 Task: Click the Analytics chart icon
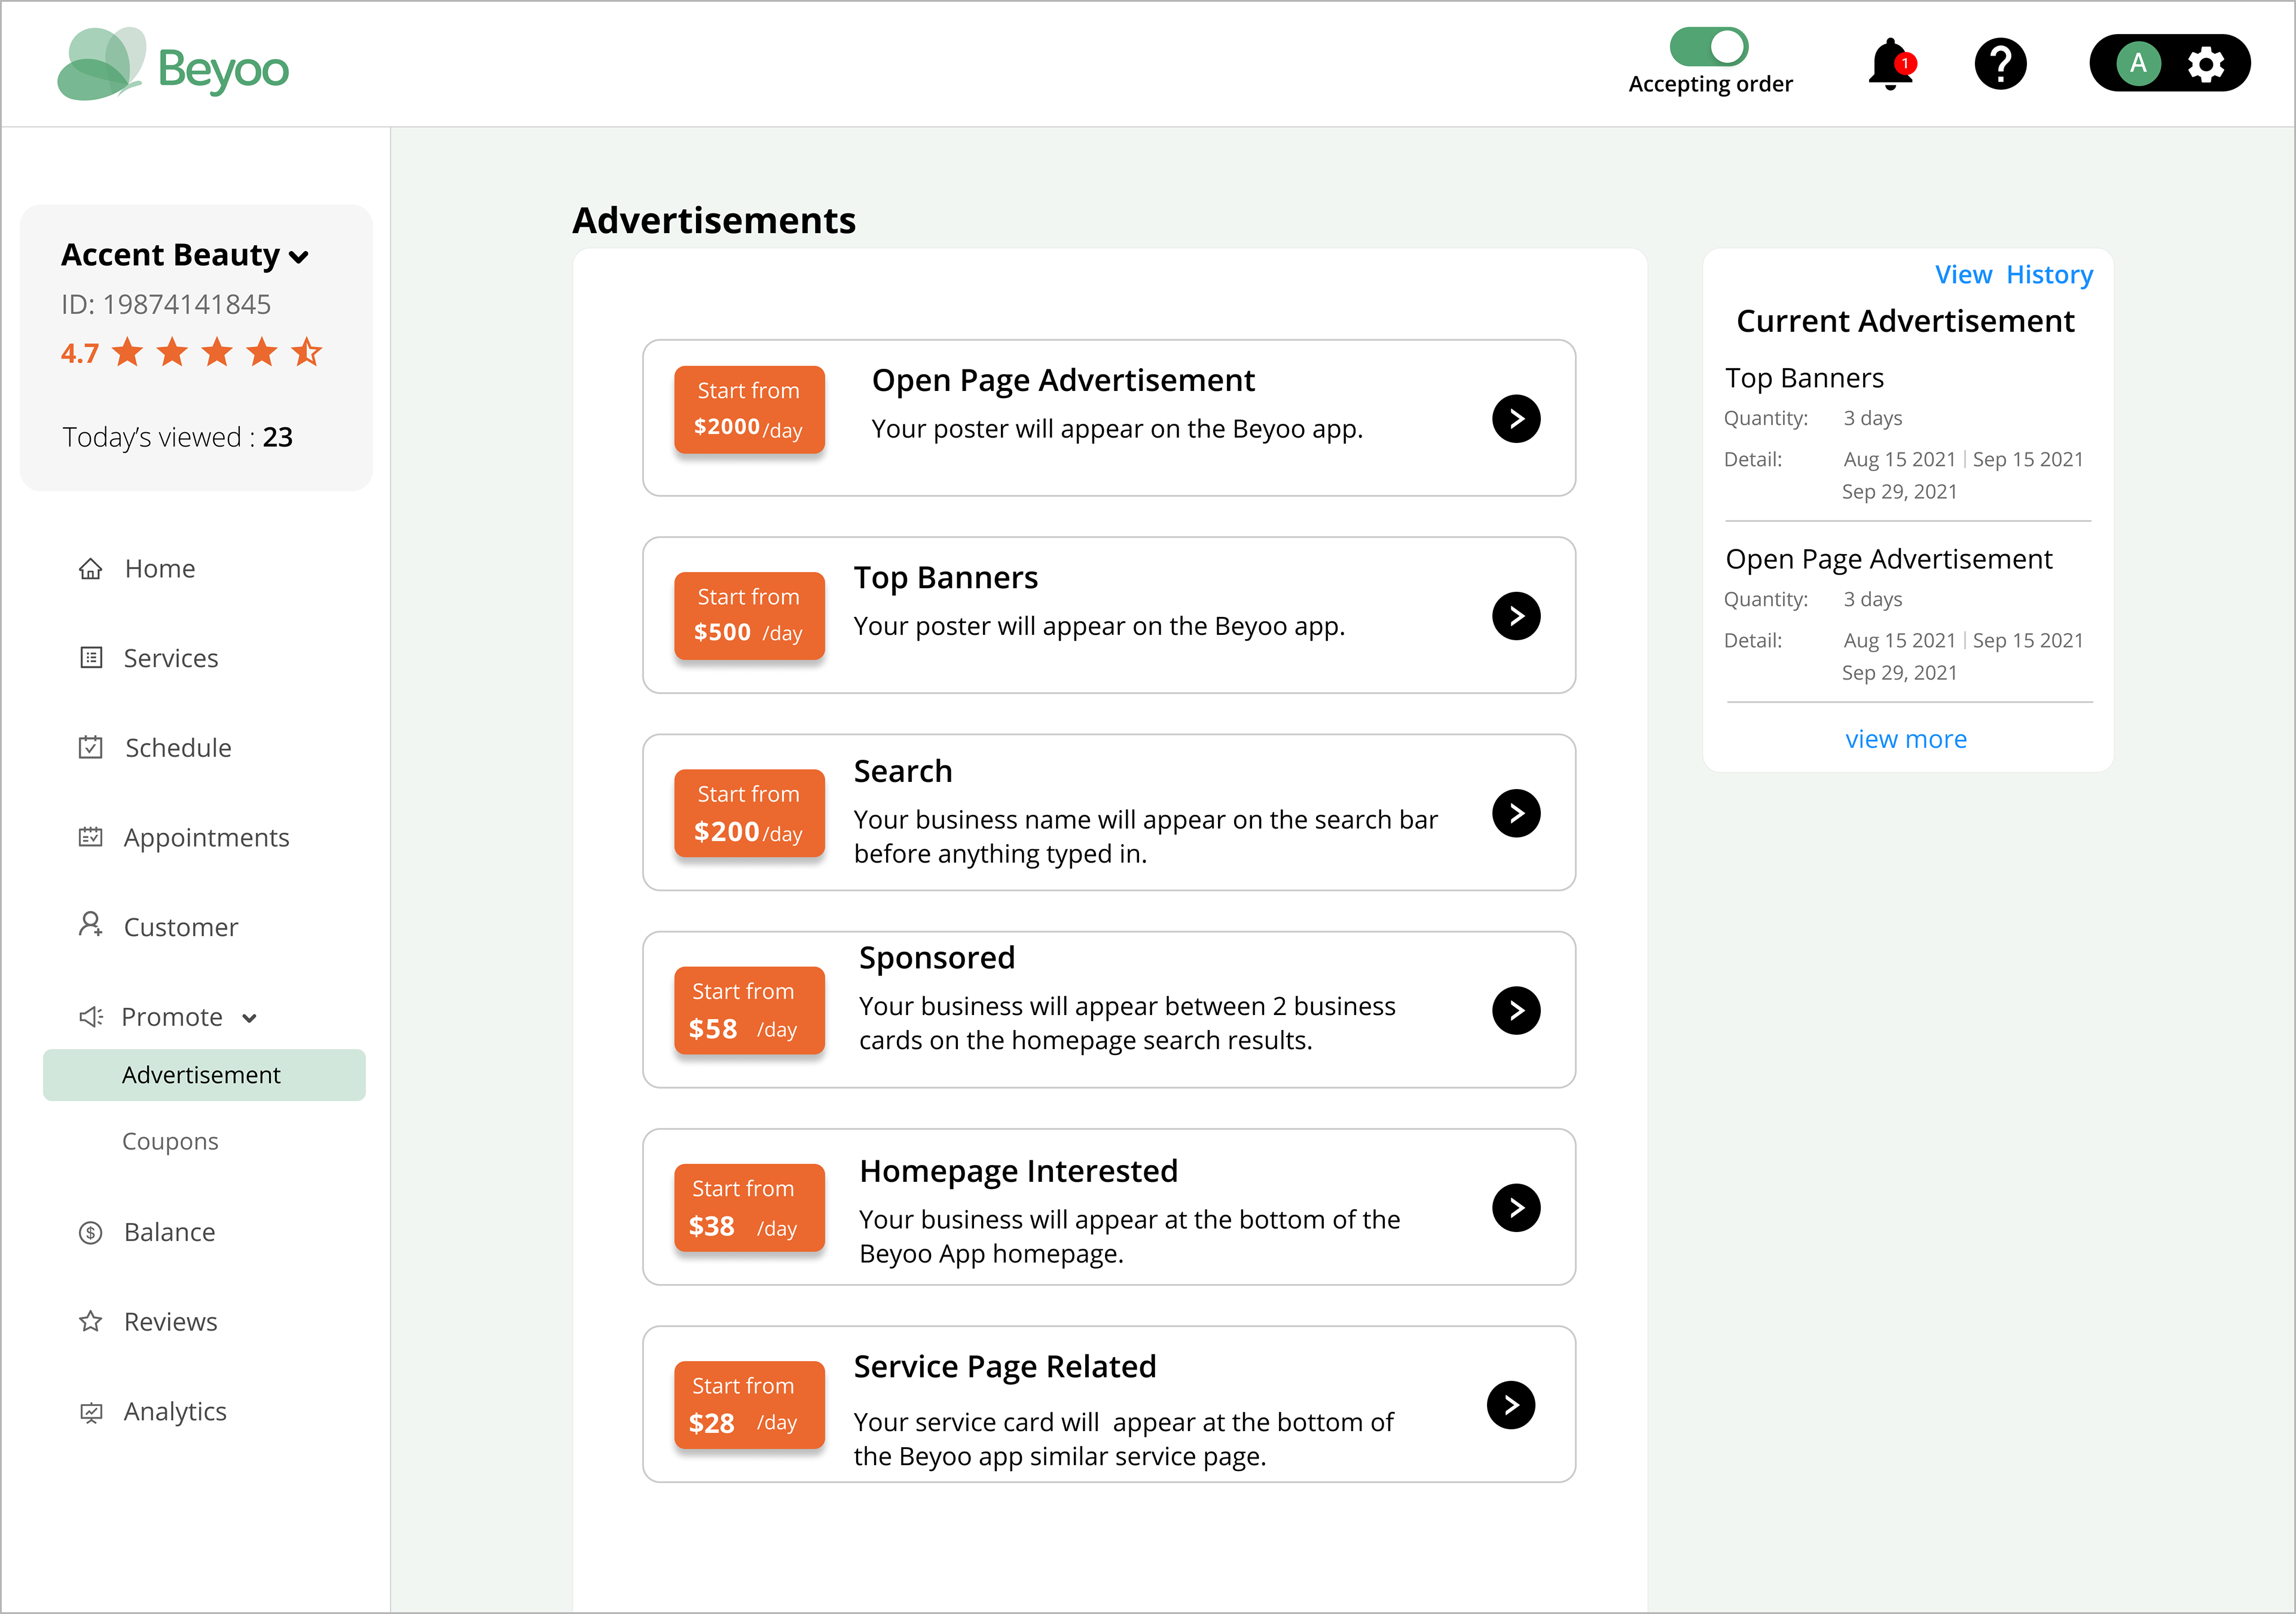[x=91, y=1413]
